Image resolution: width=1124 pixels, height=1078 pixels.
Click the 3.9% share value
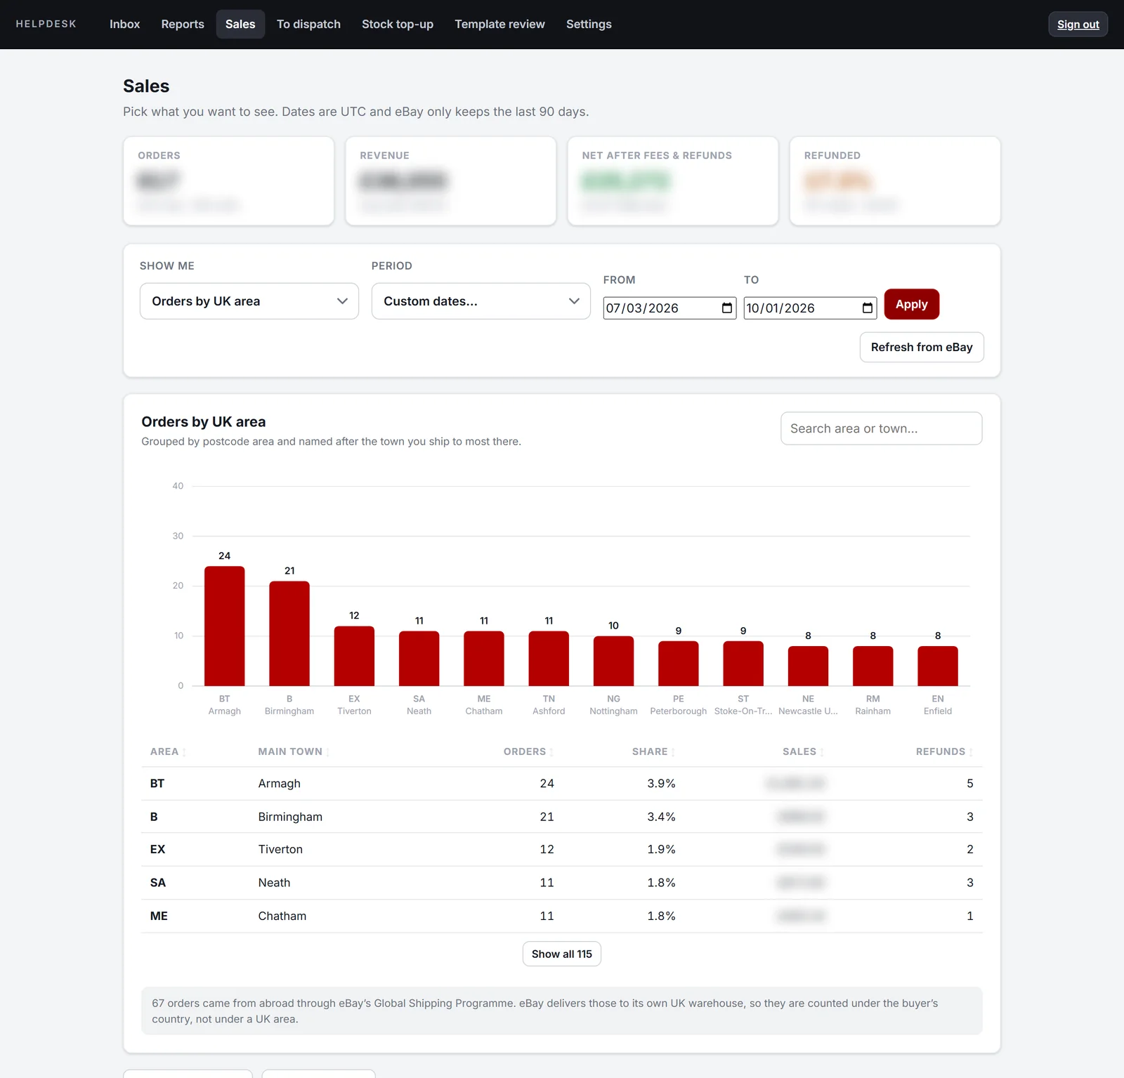(661, 784)
